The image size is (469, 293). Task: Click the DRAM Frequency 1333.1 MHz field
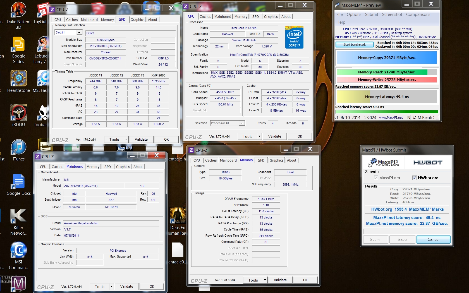tap(266, 199)
